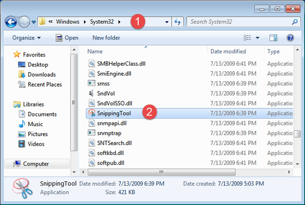Click the horizontal scrollbar thumb
Screen dimensions: 305x205
pos(161,172)
